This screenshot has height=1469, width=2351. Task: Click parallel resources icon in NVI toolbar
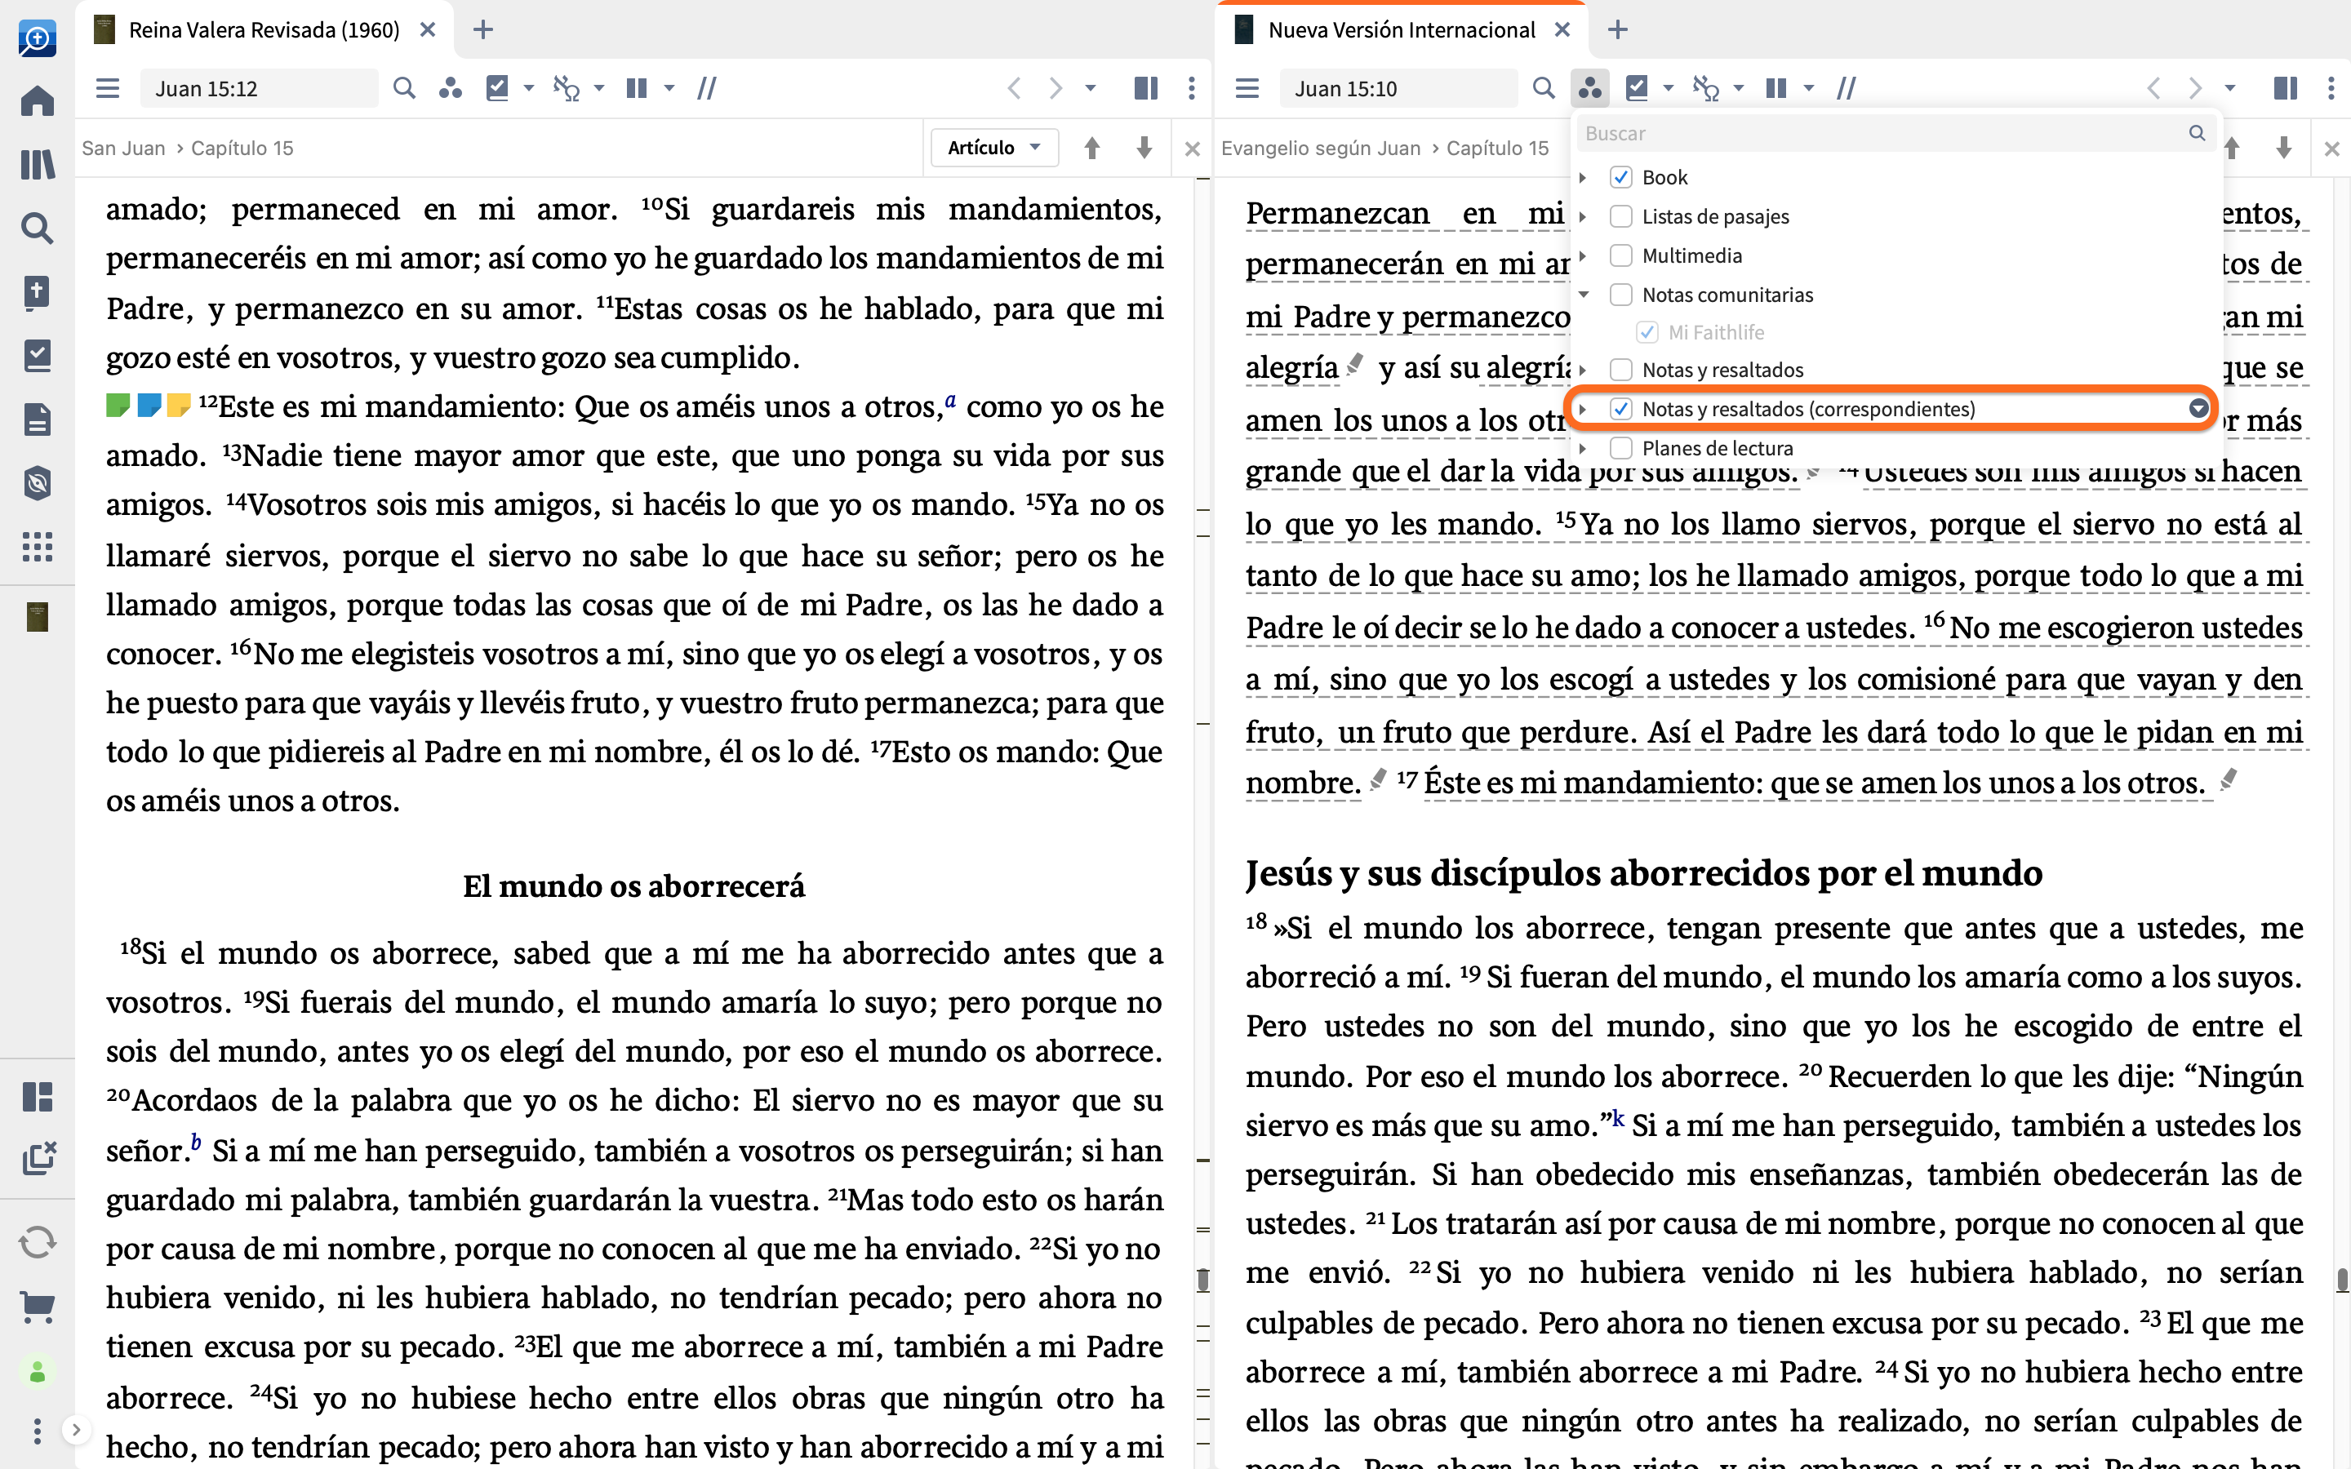tap(1847, 88)
